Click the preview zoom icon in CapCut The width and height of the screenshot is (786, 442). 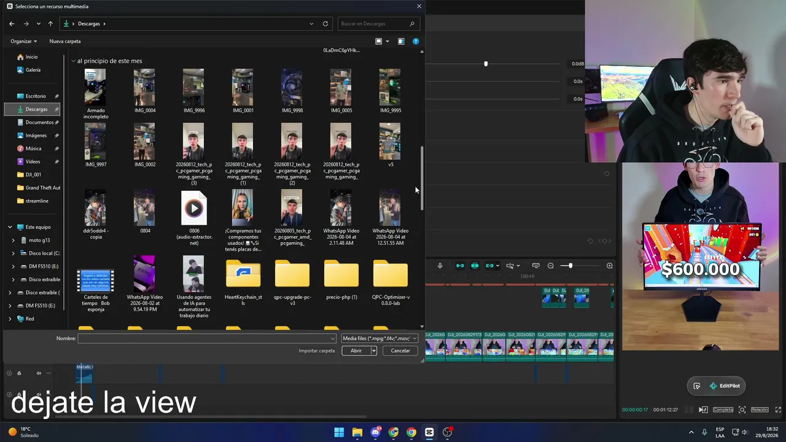pyautogui.click(x=742, y=409)
